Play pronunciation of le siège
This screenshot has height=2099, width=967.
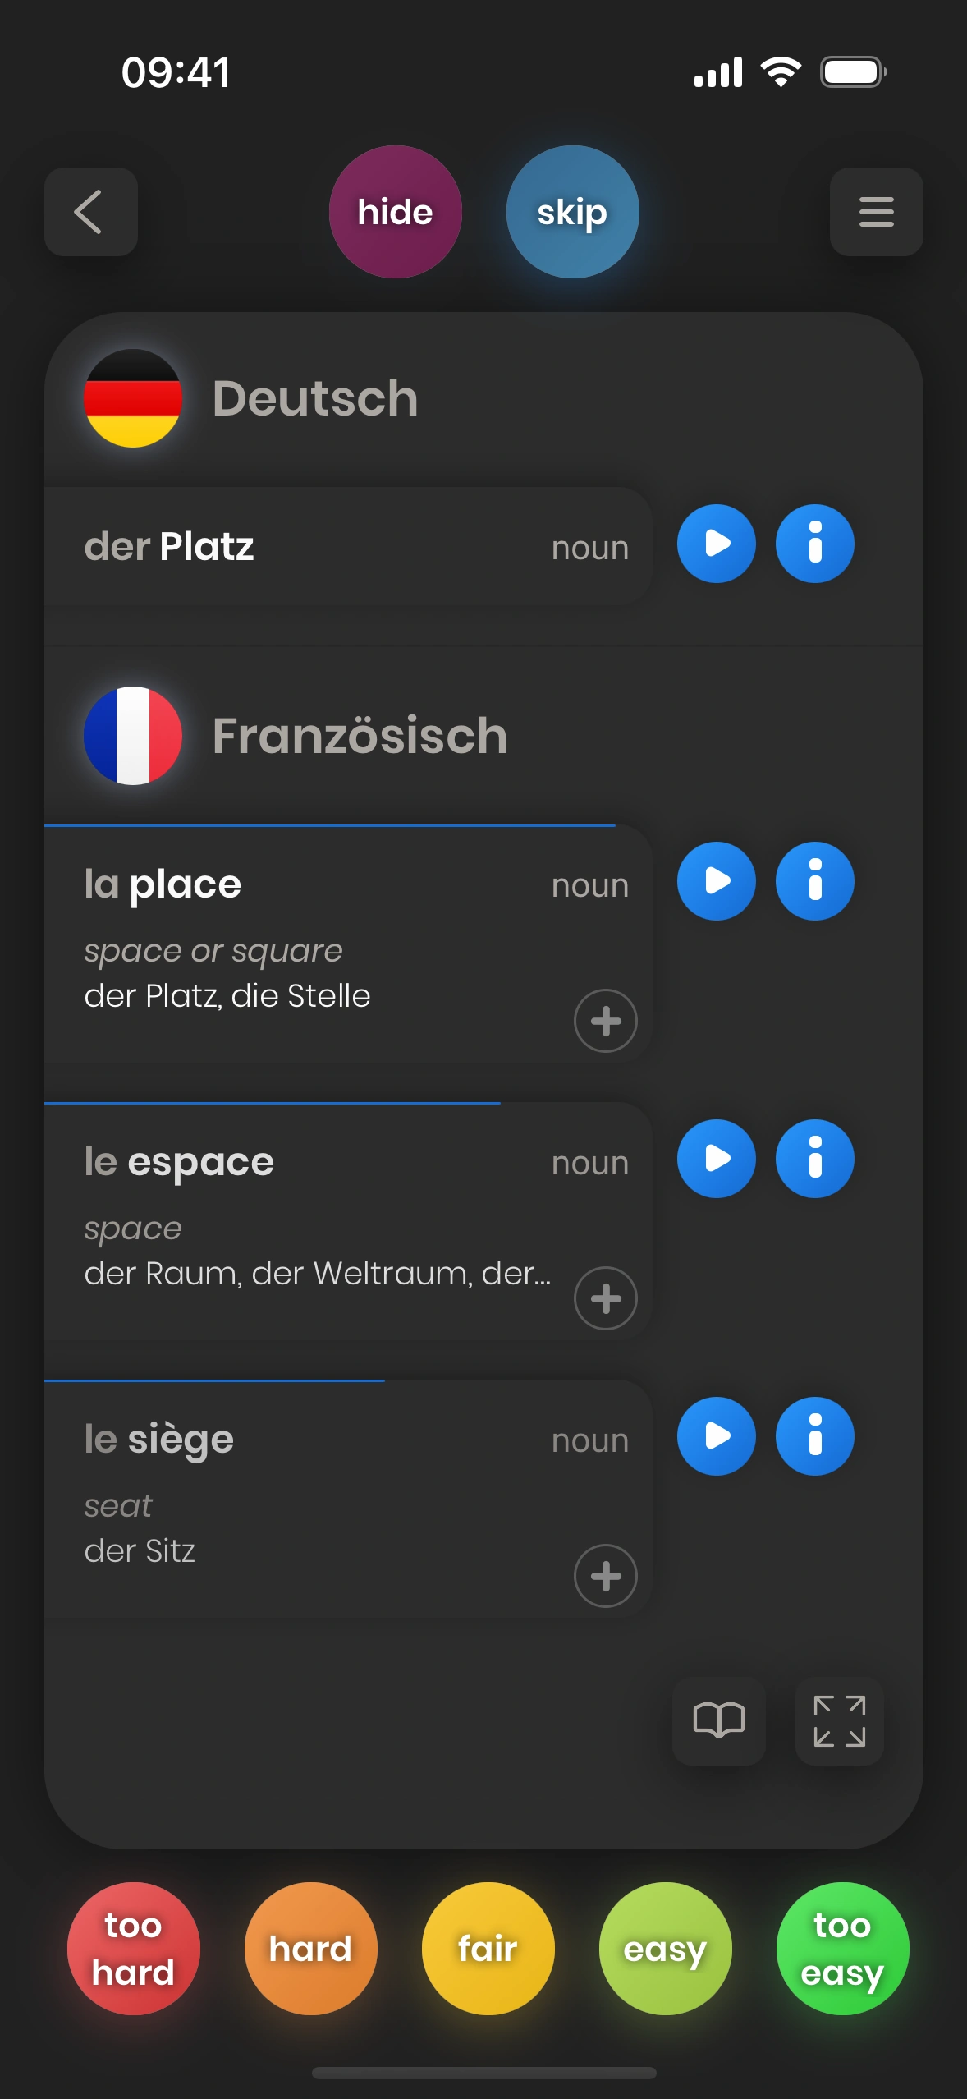[x=716, y=1436]
